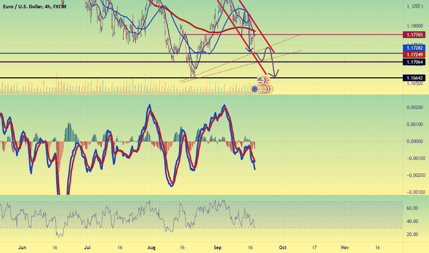Click the Jul label on time axis
The width and height of the screenshot is (429, 253).
[x=87, y=247]
